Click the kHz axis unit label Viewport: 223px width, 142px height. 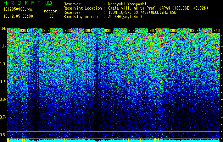pos(3,29)
